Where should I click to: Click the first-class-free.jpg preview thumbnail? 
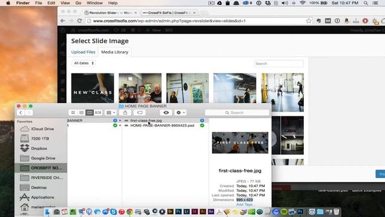pyautogui.click(x=240, y=143)
